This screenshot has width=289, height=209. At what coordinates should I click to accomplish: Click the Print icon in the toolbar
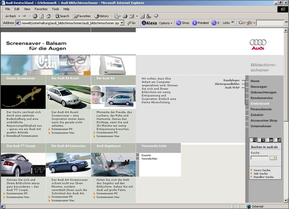click(125, 16)
